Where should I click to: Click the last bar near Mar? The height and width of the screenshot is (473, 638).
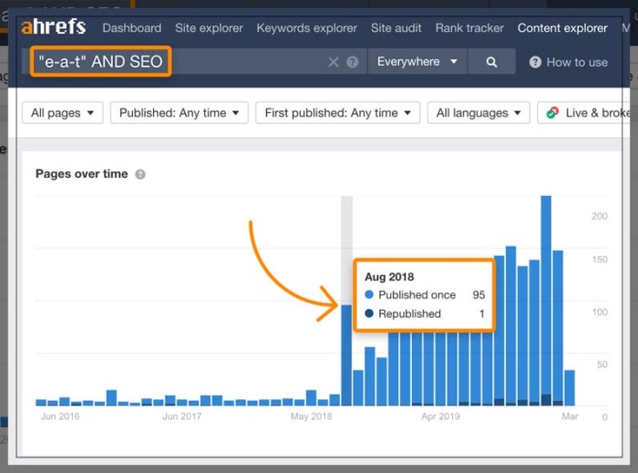pyautogui.click(x=570, y=388)
